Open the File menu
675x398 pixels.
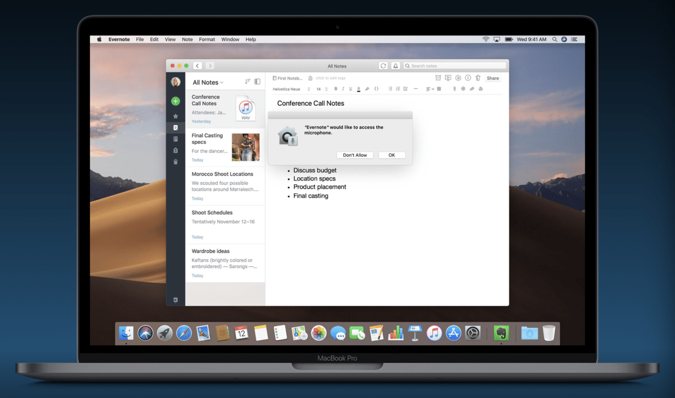(139, 39)
